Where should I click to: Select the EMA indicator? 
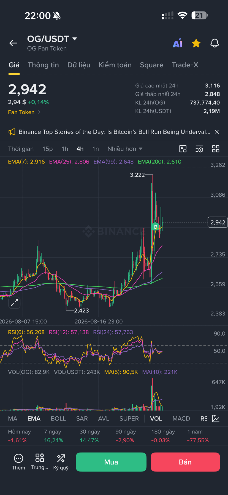point(34,419)
